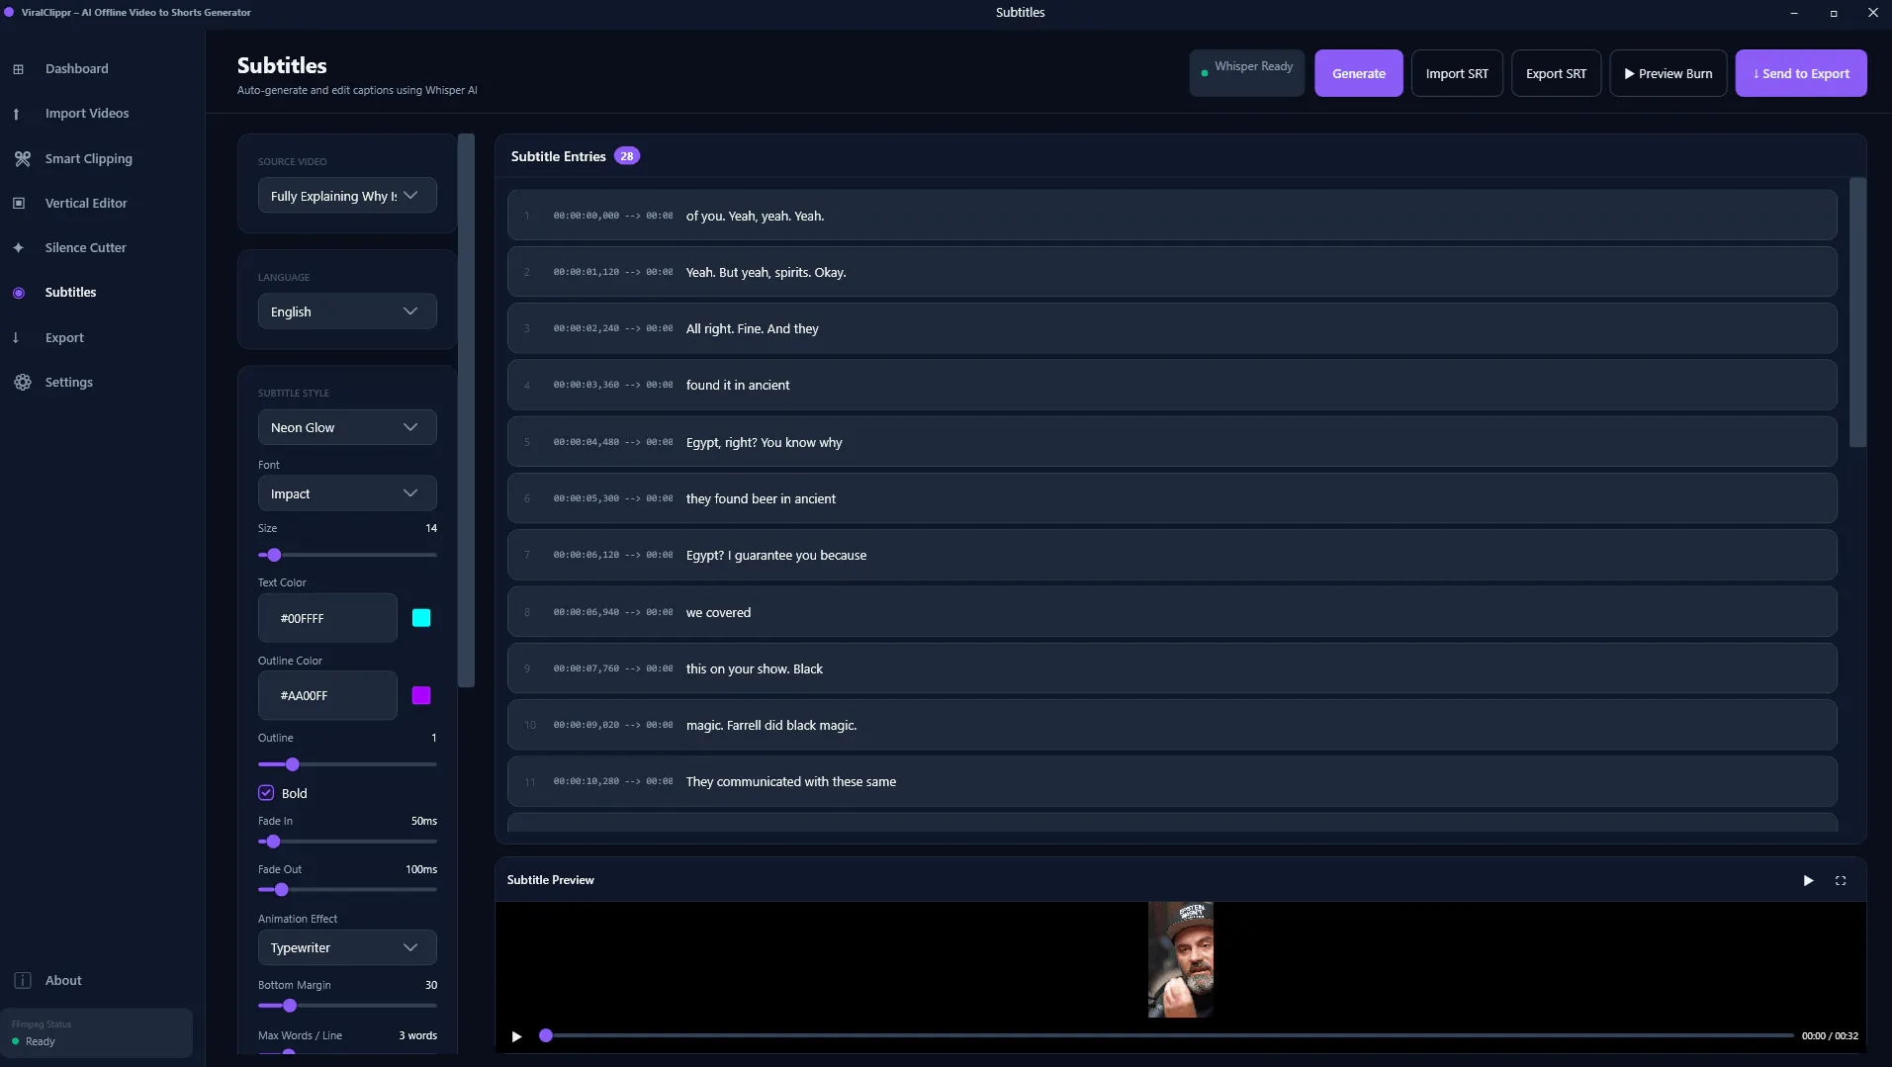Click the style panel scrollbar
This screenshot has width=1892, height=1067.
[466, 410]
